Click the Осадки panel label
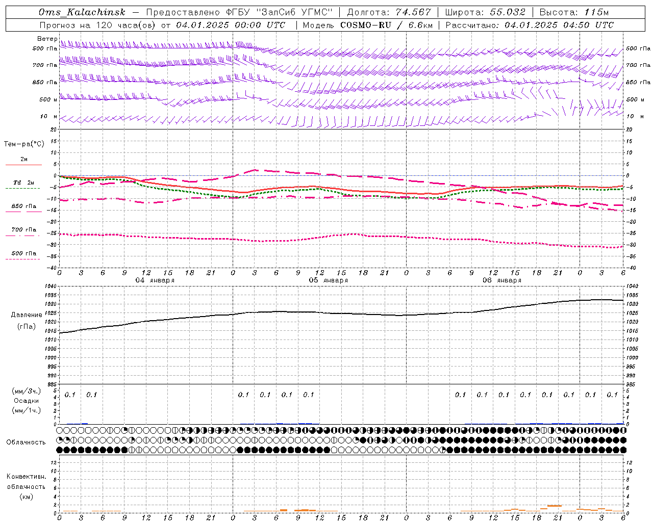 click(27, 401)
